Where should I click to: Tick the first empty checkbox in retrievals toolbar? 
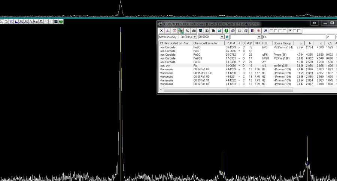[x=271, y=31]
